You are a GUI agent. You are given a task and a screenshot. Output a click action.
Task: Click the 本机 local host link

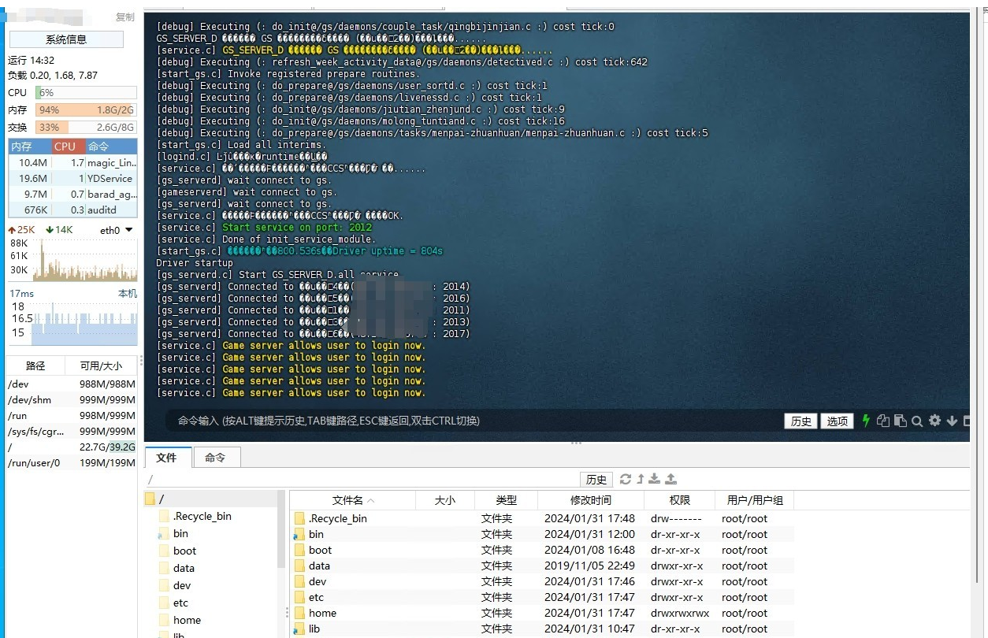pos(128,293)
